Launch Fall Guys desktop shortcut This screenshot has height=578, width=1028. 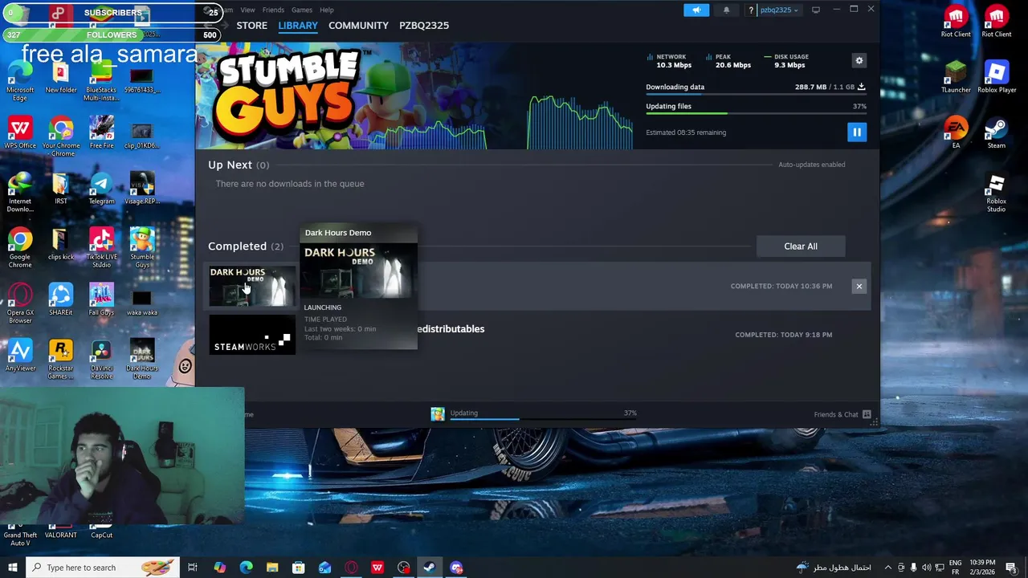point(101,300)
